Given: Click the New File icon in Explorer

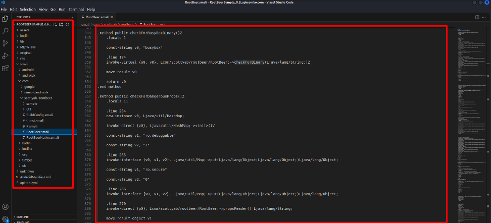Looking at the screenshot, I should pos(55,24).
